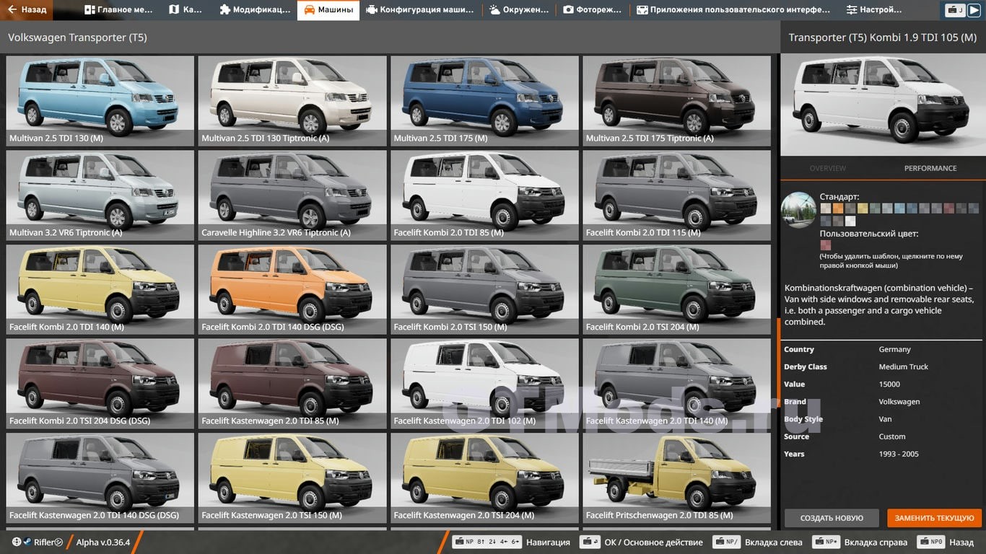Open the map tab in the top bar
The width and height of the screenshot is (986, 554).
(x=186, y=10)
